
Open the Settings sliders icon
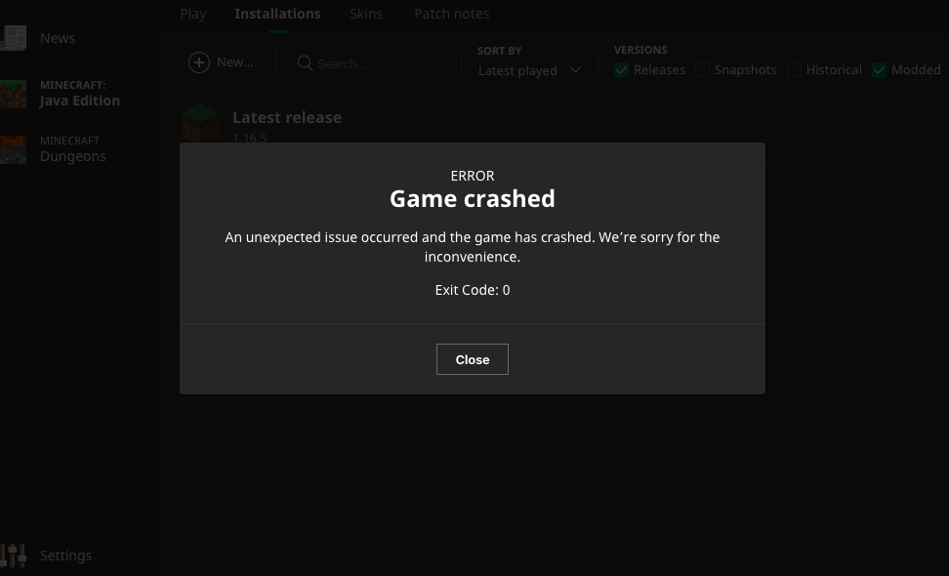click(13, 555)
